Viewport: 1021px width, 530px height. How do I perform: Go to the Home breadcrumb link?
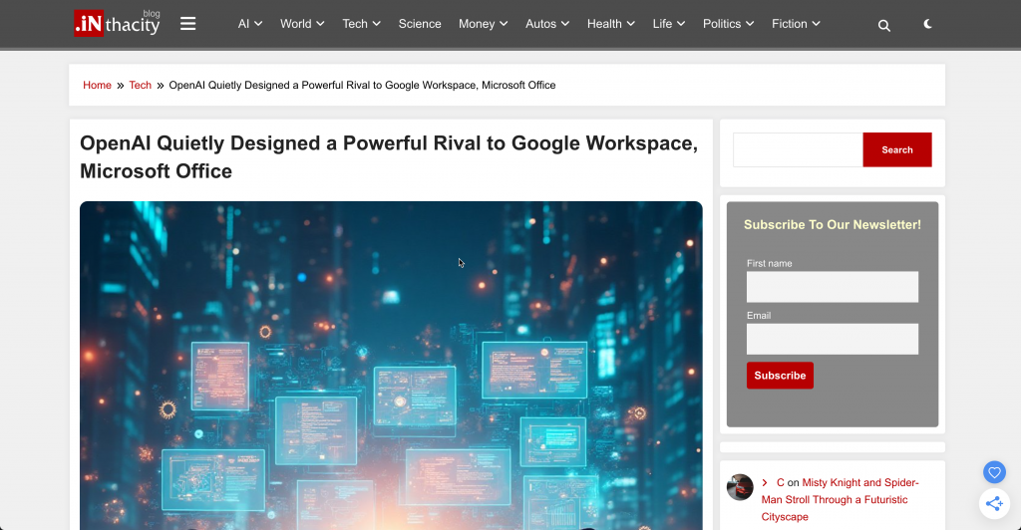(97, 85)
